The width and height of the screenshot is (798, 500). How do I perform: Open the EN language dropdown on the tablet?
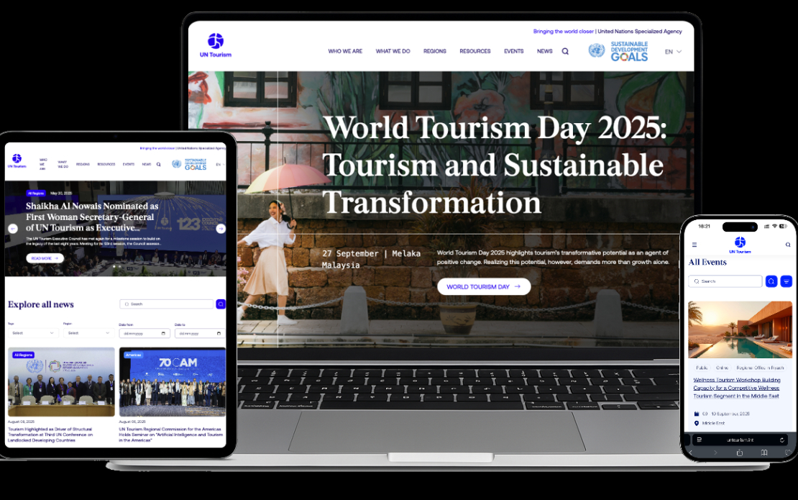pos(220,165)
